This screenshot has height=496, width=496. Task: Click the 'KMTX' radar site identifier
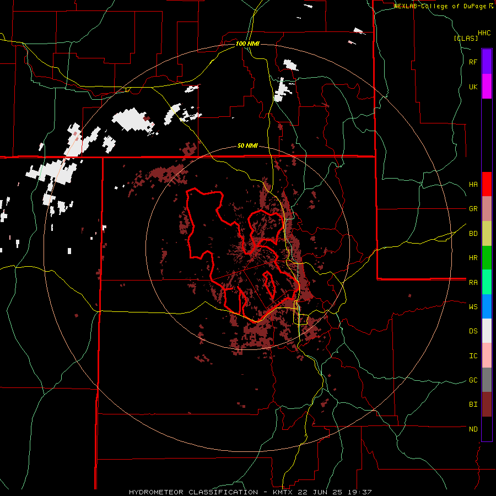(x=284, y=492)
